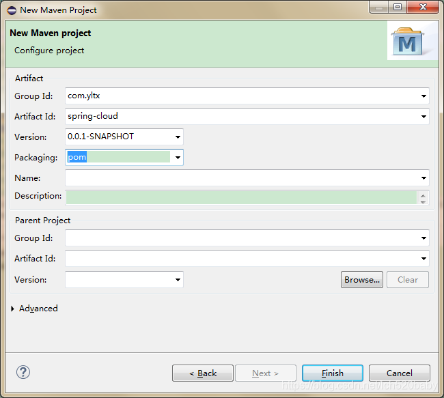444x398 pixels.
Task: Expand the Advanced section
Action: [x=12, y=309]
